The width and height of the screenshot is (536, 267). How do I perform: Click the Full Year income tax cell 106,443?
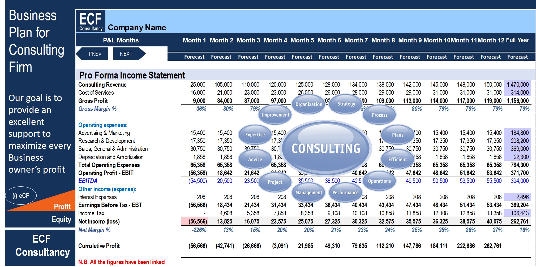pyautogui.click(x=518, y=213)
